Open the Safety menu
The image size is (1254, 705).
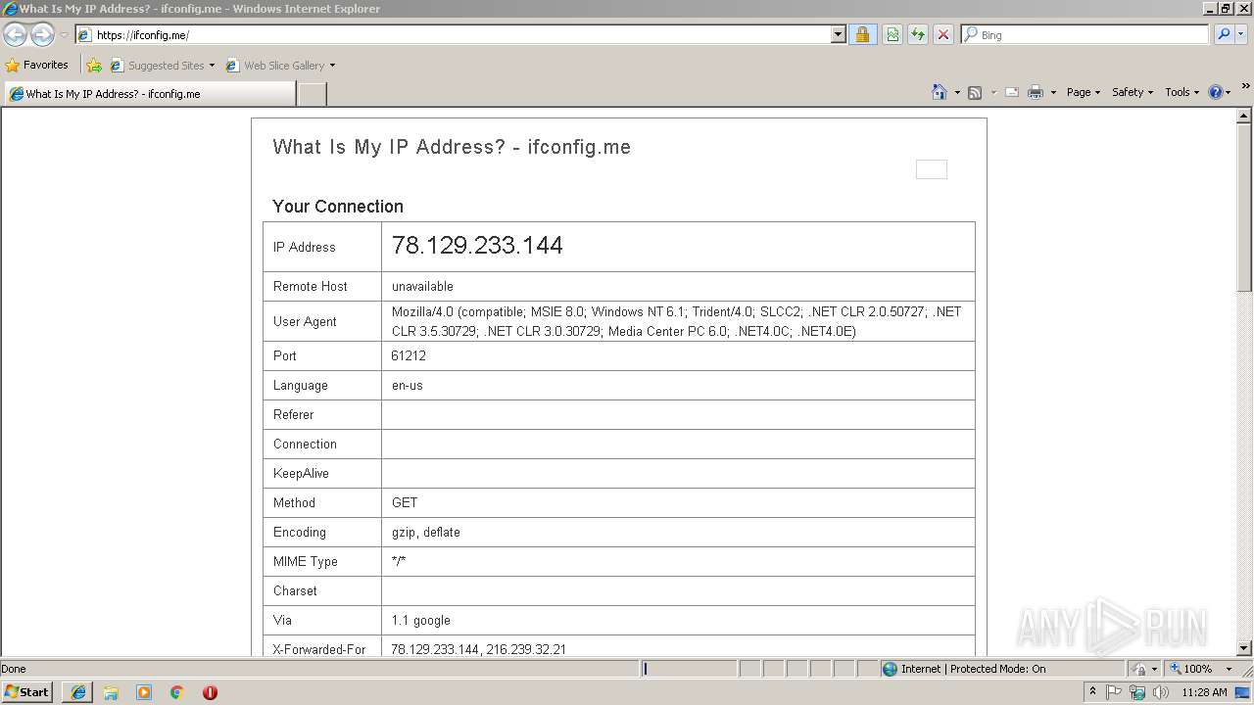(x=1133, y=92)
